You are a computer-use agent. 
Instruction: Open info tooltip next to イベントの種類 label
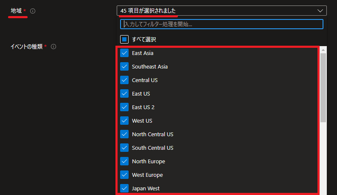[x=53, y=47]
